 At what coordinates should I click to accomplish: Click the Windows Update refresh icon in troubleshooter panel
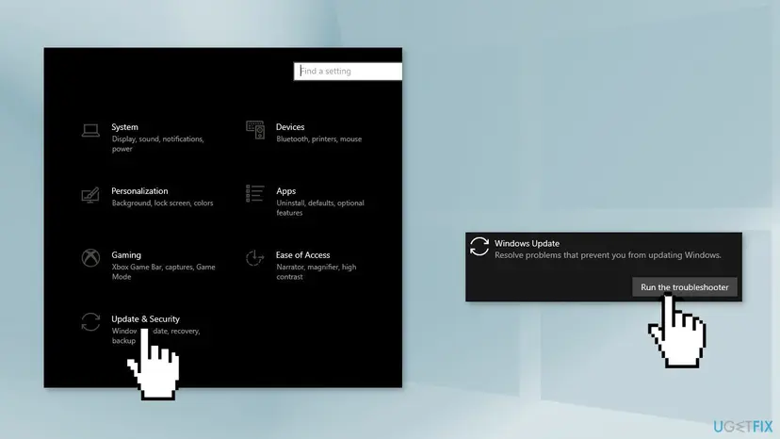click(x=479, y=247)
